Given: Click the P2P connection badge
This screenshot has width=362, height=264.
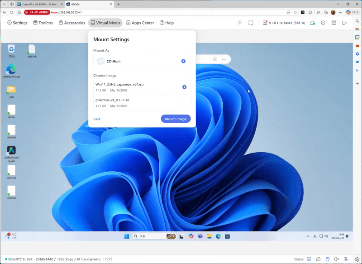Looking at the screenshot, I should point(108,259).
